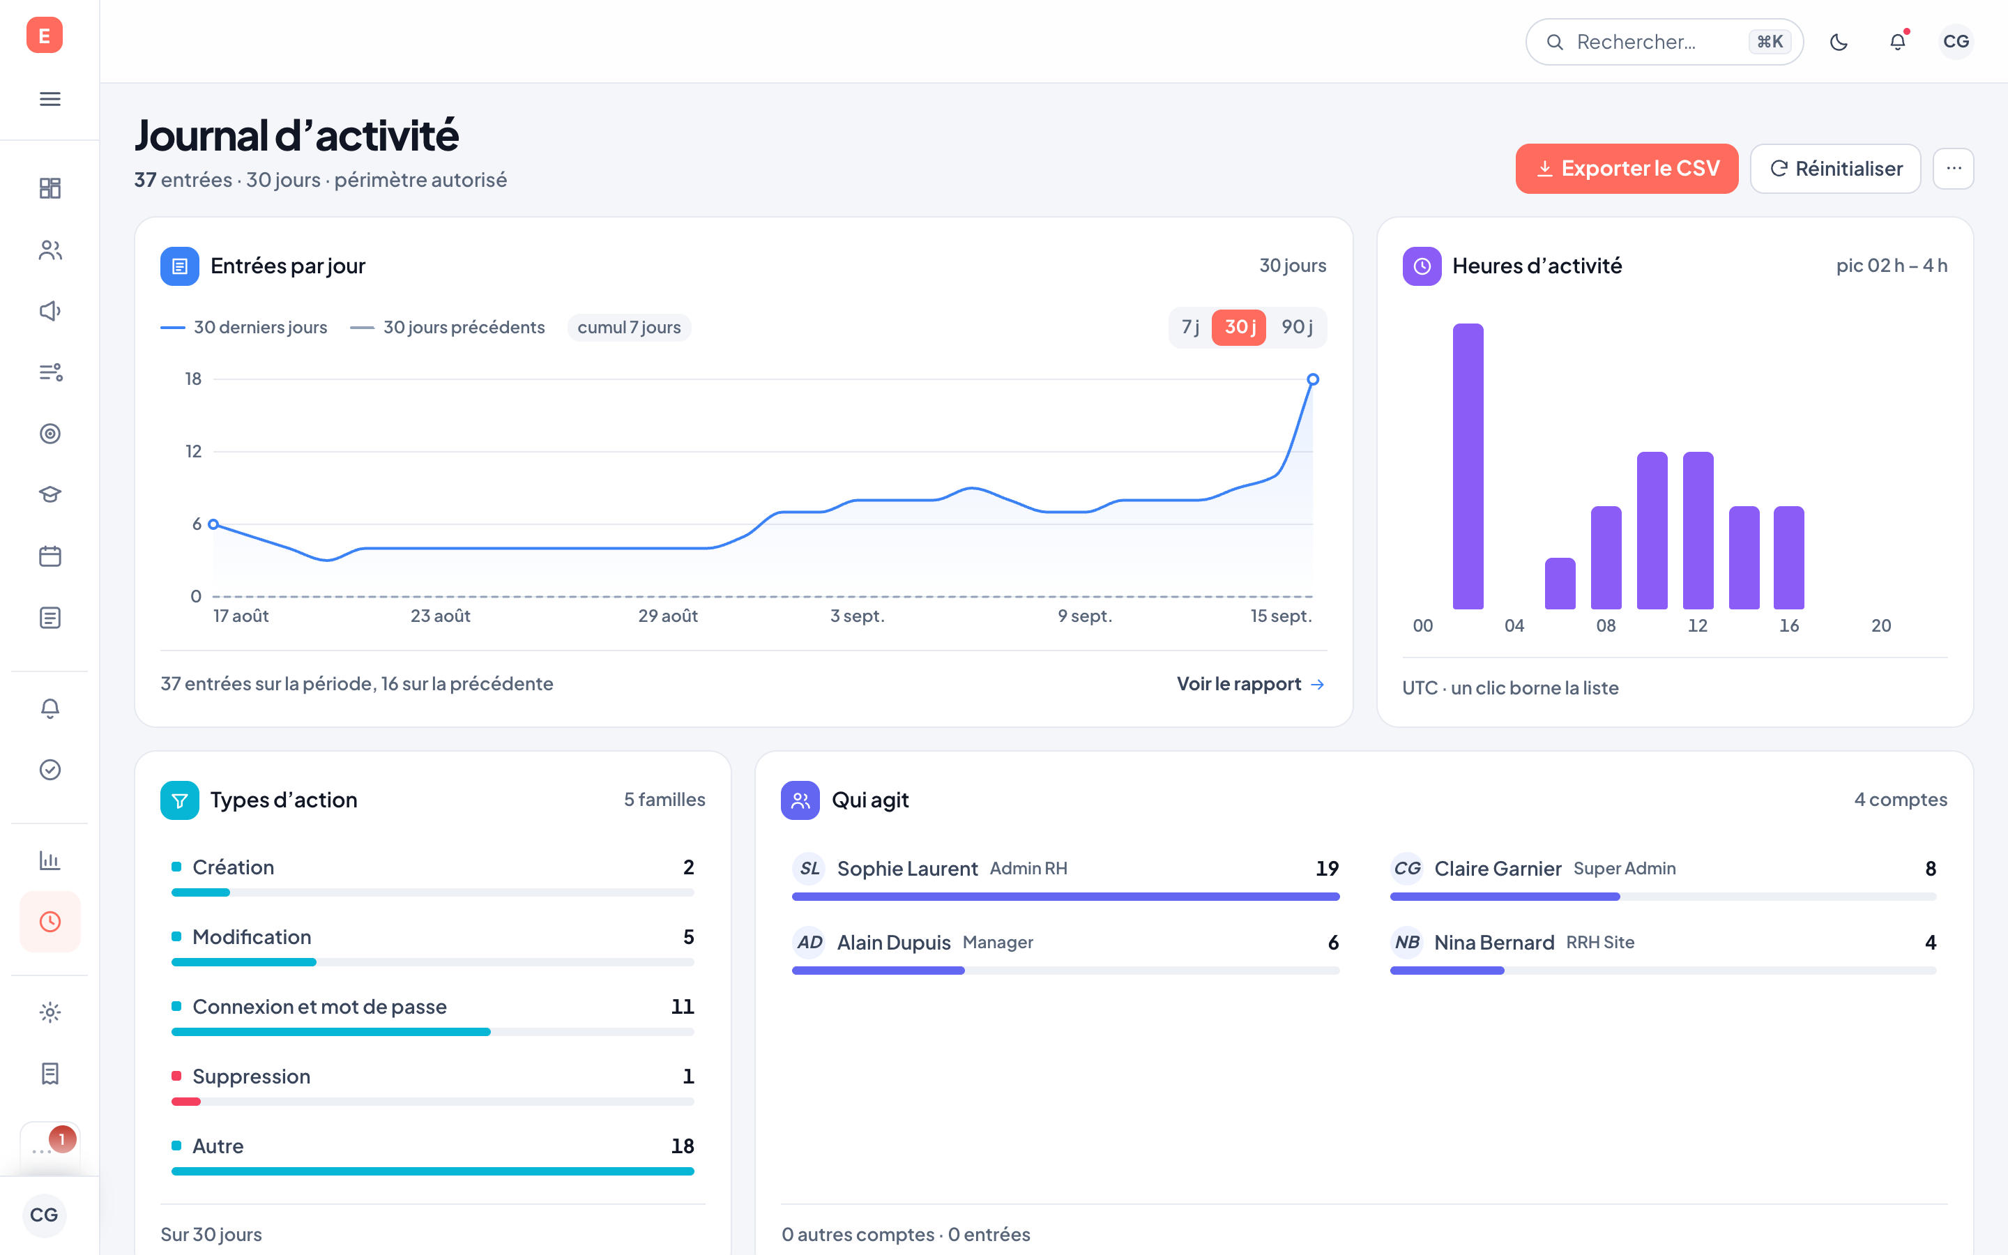Click the 17 août starting point on chart
This screenshot has width=2008, height=1255.
tap(213, 524)
